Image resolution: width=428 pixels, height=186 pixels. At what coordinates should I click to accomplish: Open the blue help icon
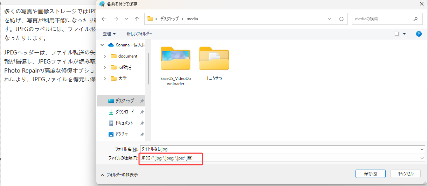pos(419,34)
